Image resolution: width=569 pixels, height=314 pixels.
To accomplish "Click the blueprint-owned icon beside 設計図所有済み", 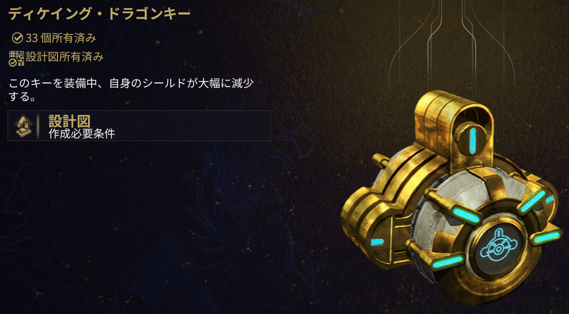I will (16, 59).
